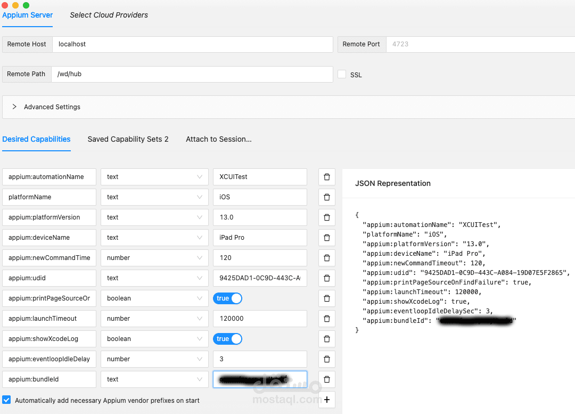Edit the iOS platform value field
Screen dimensions: 575x414
pyautogui.click(x=260, y=197)
